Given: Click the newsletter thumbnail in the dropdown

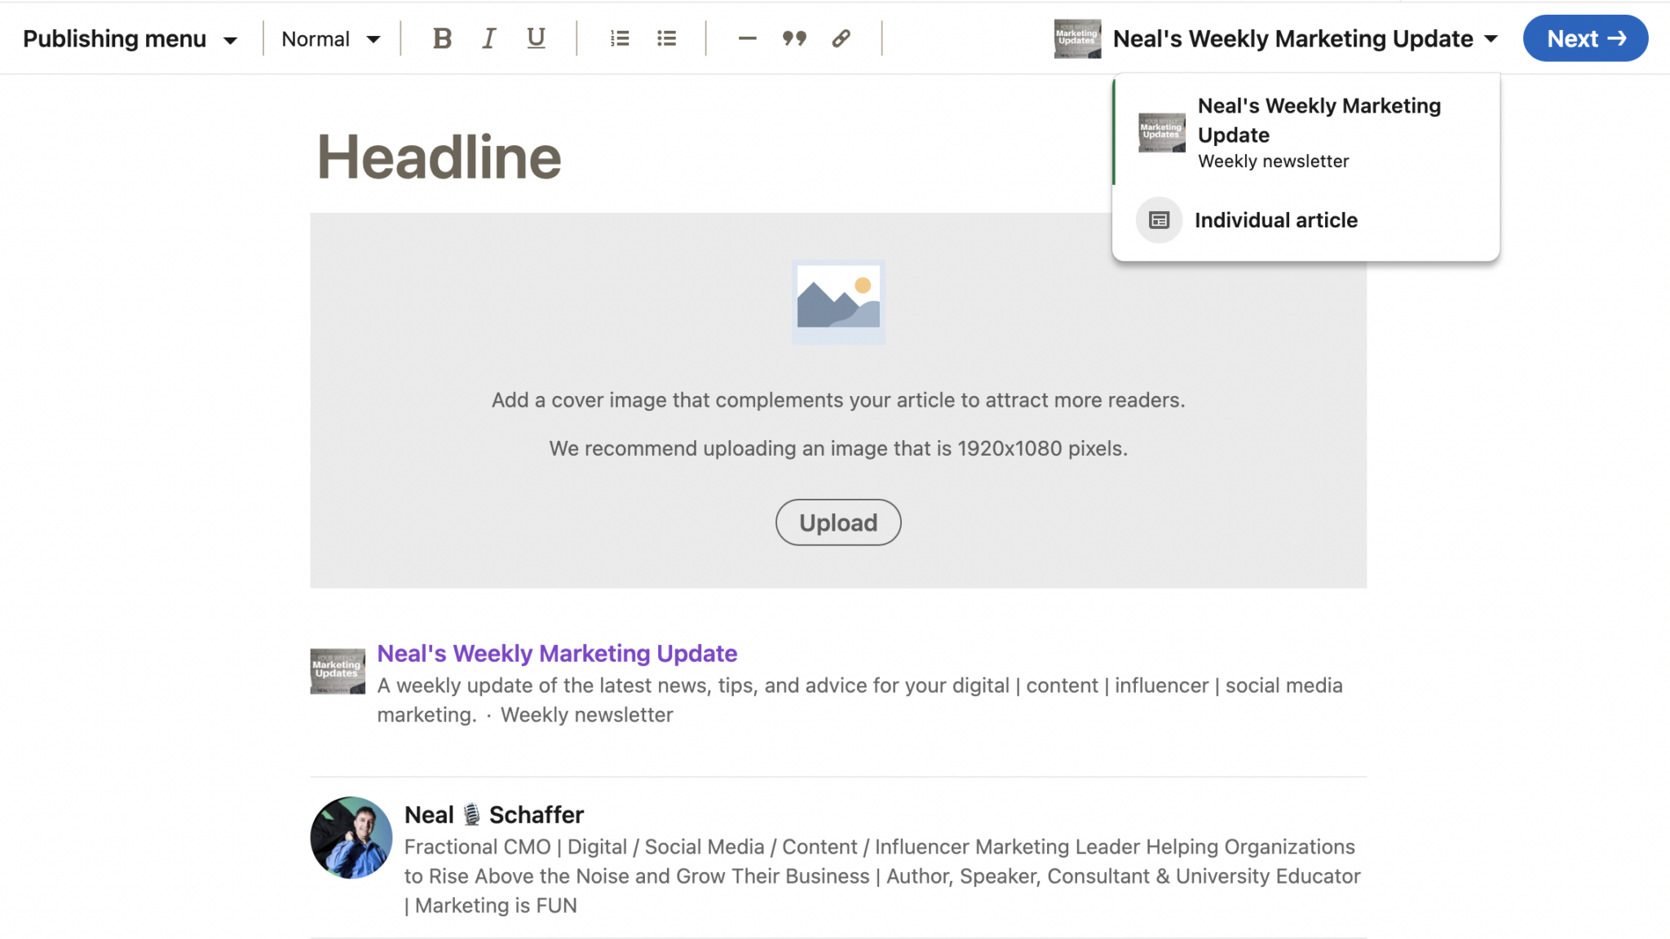Looking at the screenshot, I should click(1162, 132).
